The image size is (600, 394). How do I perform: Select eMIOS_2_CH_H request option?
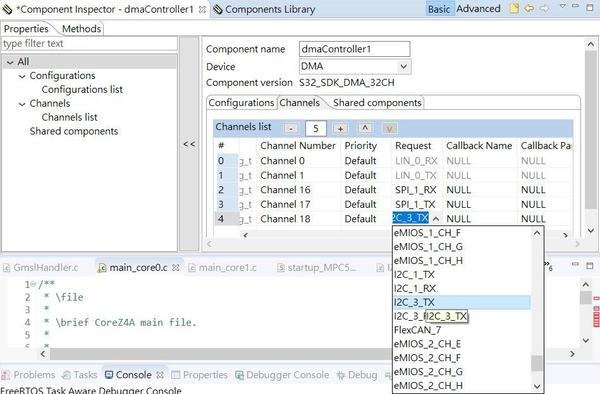point(428,386)
